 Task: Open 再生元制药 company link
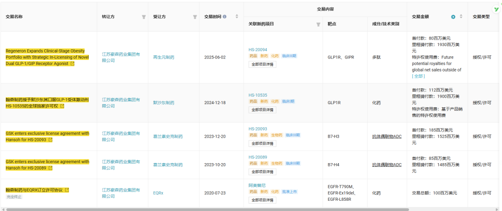pos(164,57)
